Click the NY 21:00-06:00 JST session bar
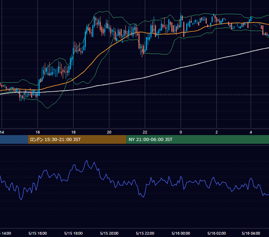 click(x=198, y=139)
